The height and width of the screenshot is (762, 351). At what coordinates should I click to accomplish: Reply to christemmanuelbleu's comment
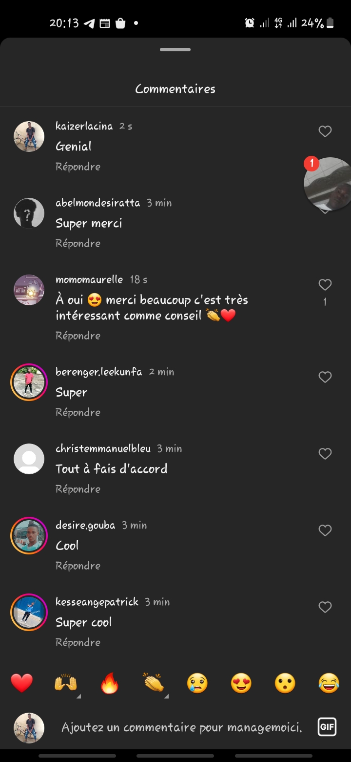pyautogui.click(x=78, y=489)
